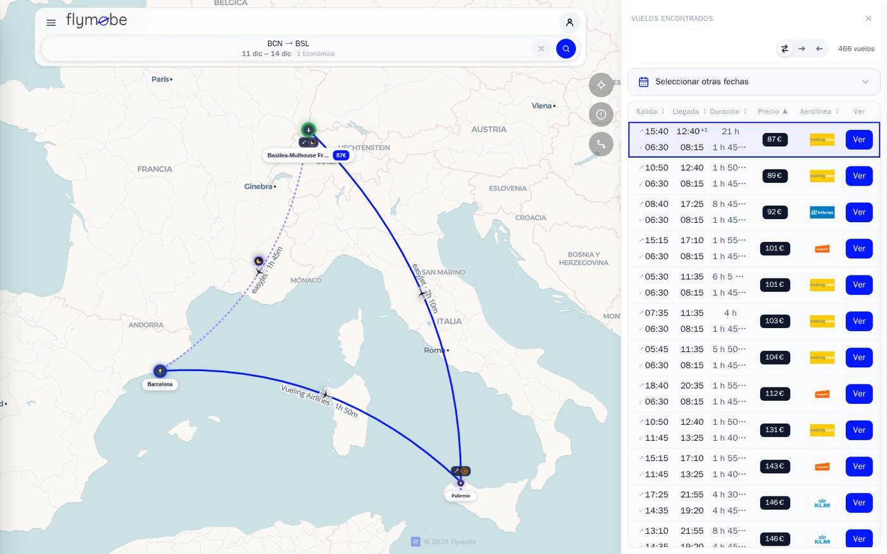This screenshot has height=554, width=887.
Task: Click Ver for the 89 € flight
Action: (859, 176)
